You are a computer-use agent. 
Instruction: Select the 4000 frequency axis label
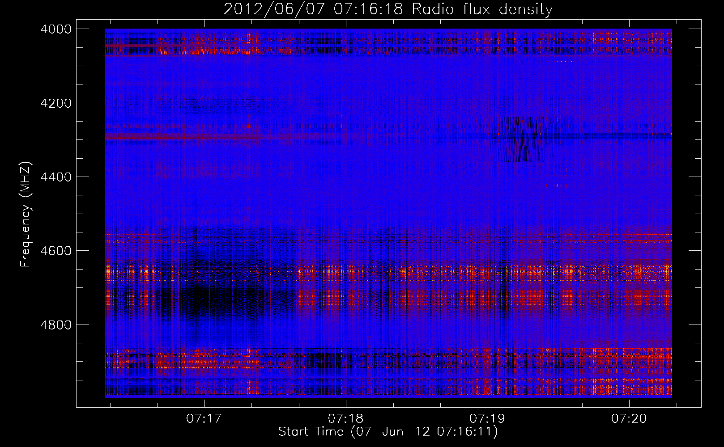pyautogui.click(x=55, y=29)
